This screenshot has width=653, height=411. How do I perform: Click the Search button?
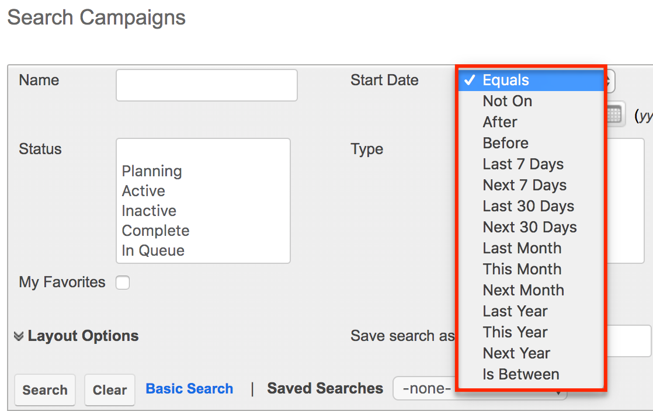click(45, 389)
